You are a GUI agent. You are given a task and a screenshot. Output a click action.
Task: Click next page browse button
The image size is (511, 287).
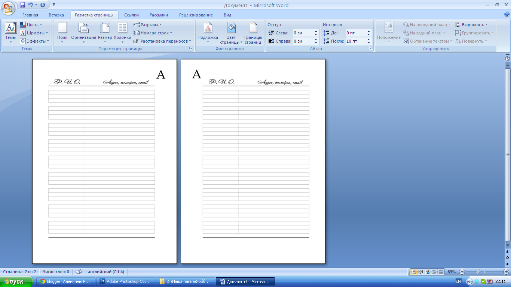coord(508,264)
